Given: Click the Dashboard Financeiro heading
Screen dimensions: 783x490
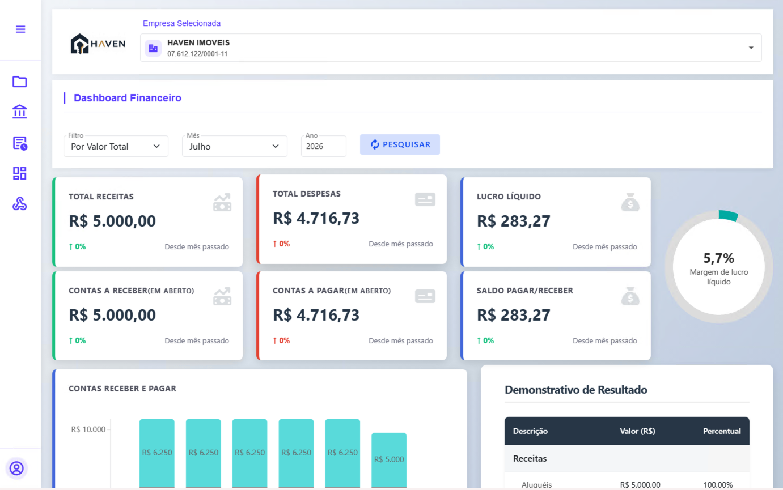Looking at the screenshot, I should coord(128,98).
